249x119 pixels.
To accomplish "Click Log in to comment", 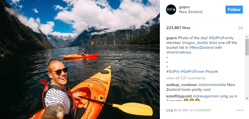I will point(171,110).
